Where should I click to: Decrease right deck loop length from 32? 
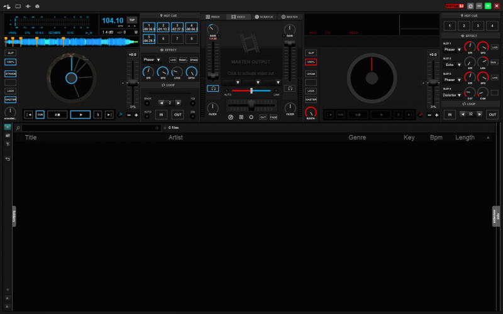462,114
